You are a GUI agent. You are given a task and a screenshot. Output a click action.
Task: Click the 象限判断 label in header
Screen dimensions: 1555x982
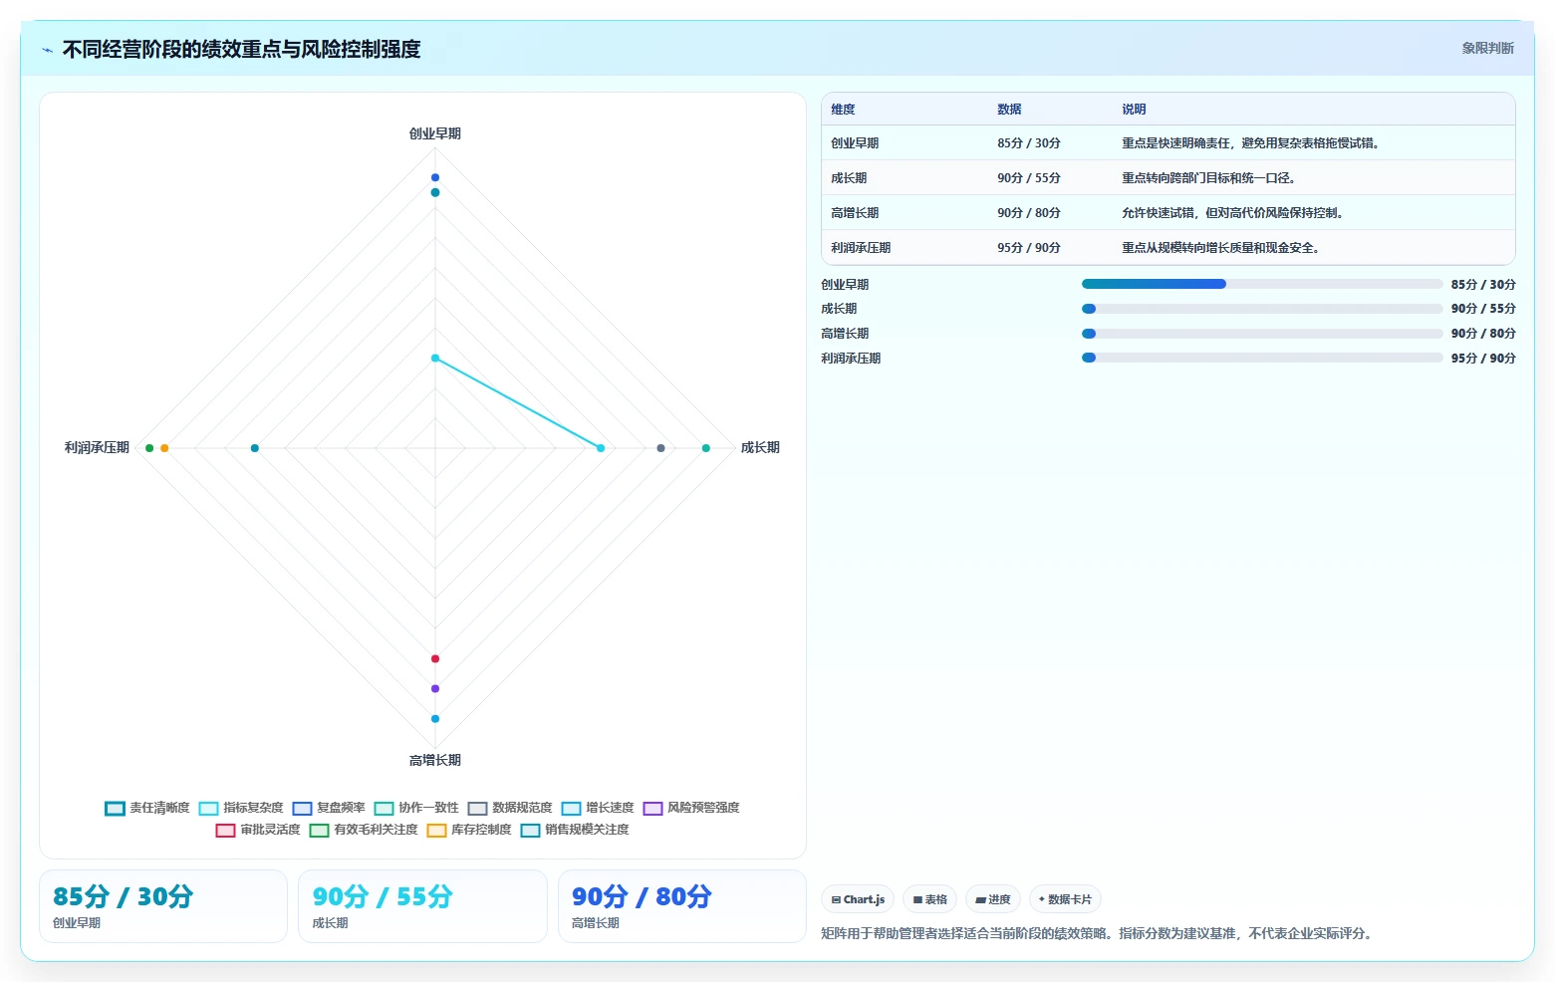tap(1487, 48)
